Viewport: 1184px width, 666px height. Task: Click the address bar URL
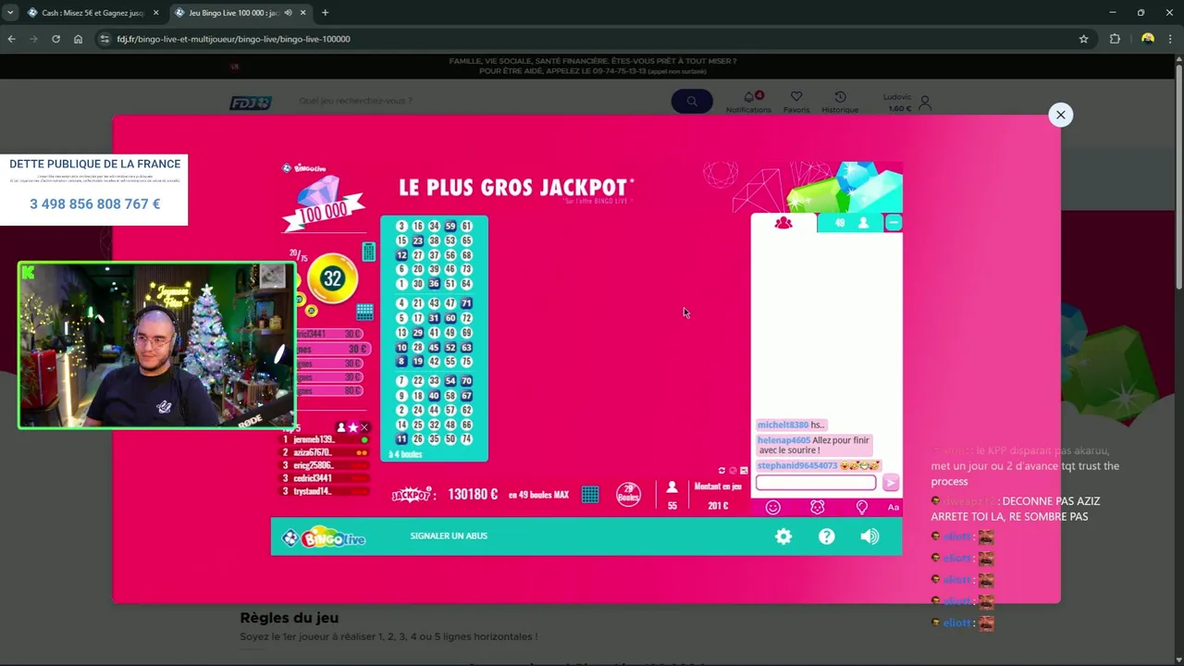233,39
